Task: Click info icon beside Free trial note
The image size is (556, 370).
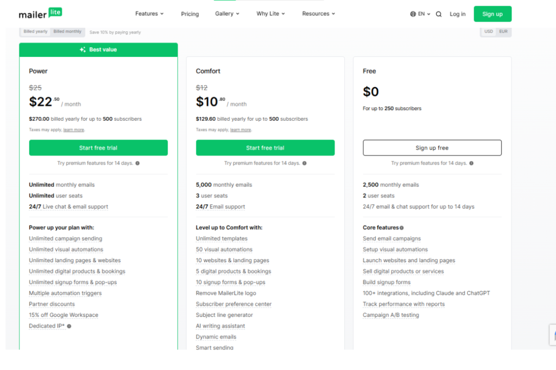Action: point(471,163)
